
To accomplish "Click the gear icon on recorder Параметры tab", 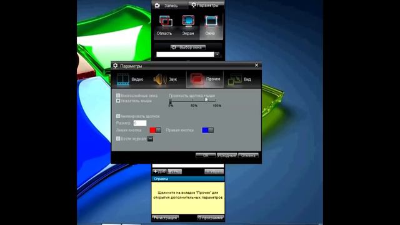I will coord(194,5).
